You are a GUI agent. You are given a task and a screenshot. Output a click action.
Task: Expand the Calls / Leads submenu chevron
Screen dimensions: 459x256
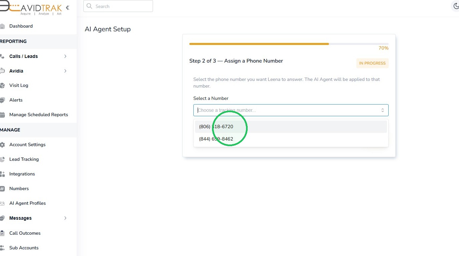click(65, 56)
